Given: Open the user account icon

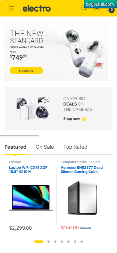Looking at the screenshot, I should point(97,8).
